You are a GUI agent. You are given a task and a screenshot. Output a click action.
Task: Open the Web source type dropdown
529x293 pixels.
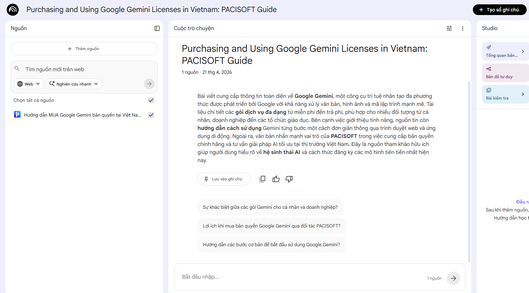tap(28, 84)
